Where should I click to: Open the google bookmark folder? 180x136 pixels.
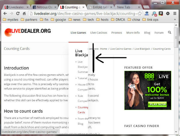(58, 19)
